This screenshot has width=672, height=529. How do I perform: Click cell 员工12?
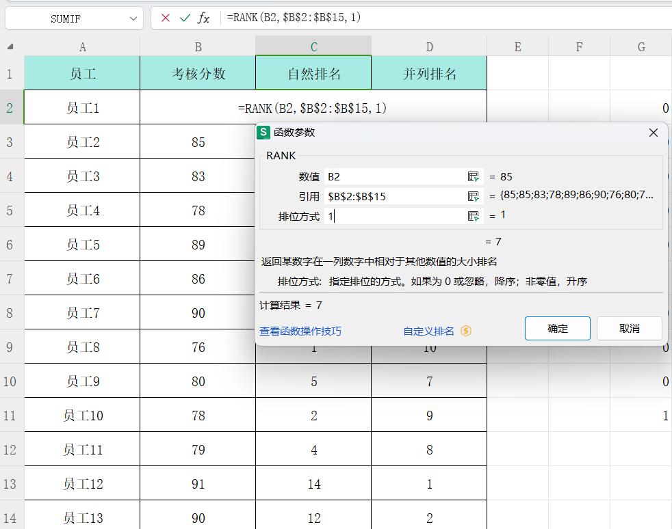pyautogui.click(x=82, y=484)
